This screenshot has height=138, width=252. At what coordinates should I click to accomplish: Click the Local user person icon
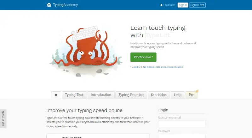point(161,5)
